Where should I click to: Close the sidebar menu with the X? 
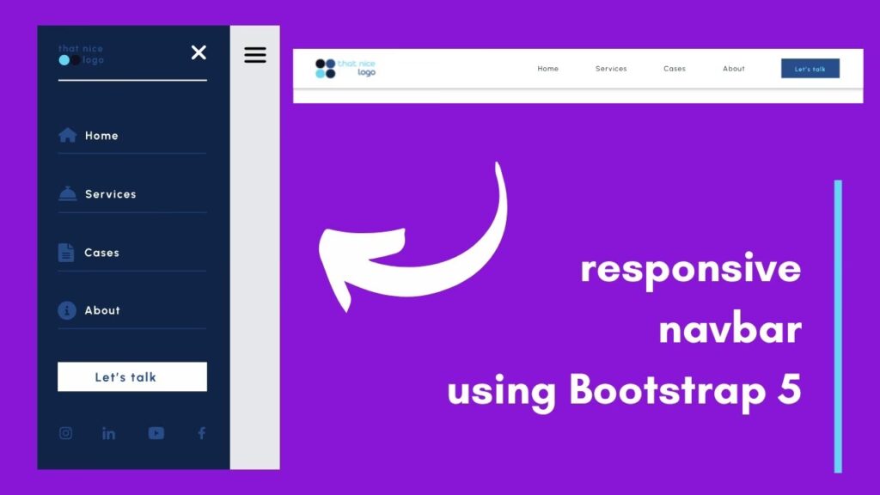pos(199,53)
